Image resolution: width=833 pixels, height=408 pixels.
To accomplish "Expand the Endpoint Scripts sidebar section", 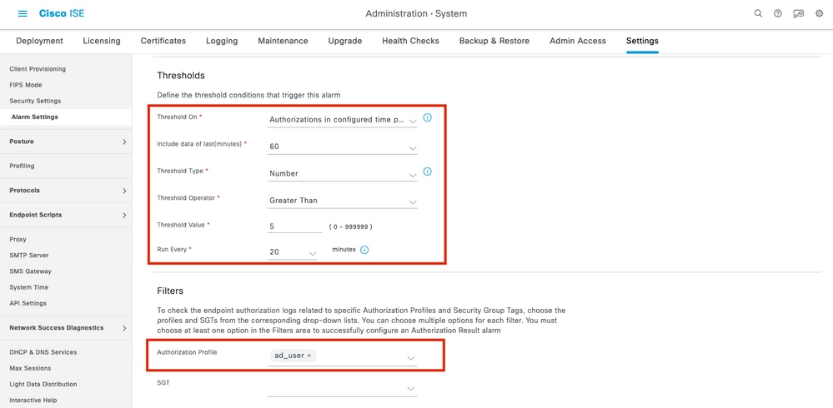I will tap(66, 215).
